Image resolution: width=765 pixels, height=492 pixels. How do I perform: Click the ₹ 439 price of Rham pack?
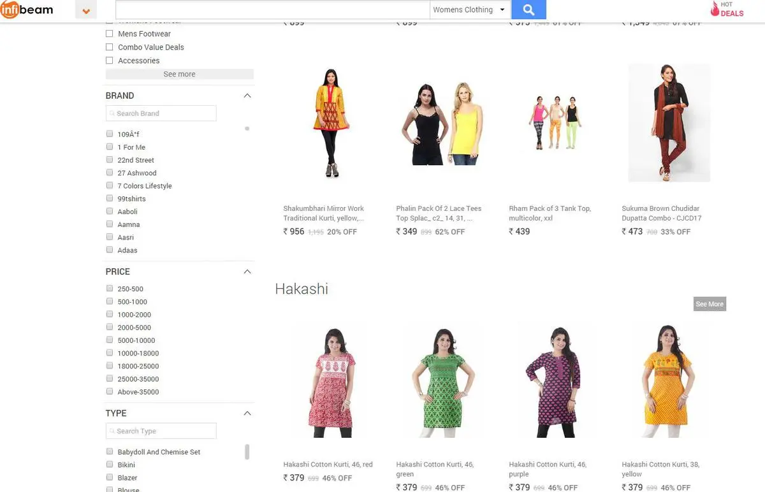pos(520,231)
